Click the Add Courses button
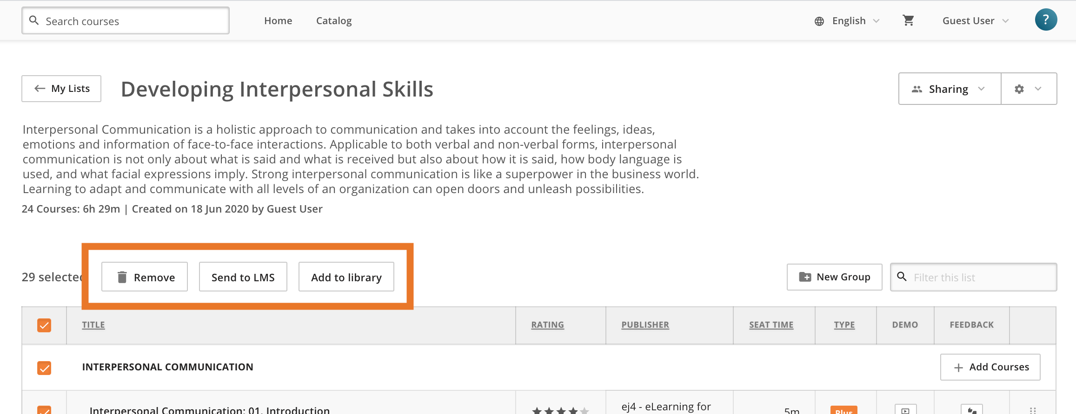The height and width of the screenshot is (414, 1076). coord(990,367)
